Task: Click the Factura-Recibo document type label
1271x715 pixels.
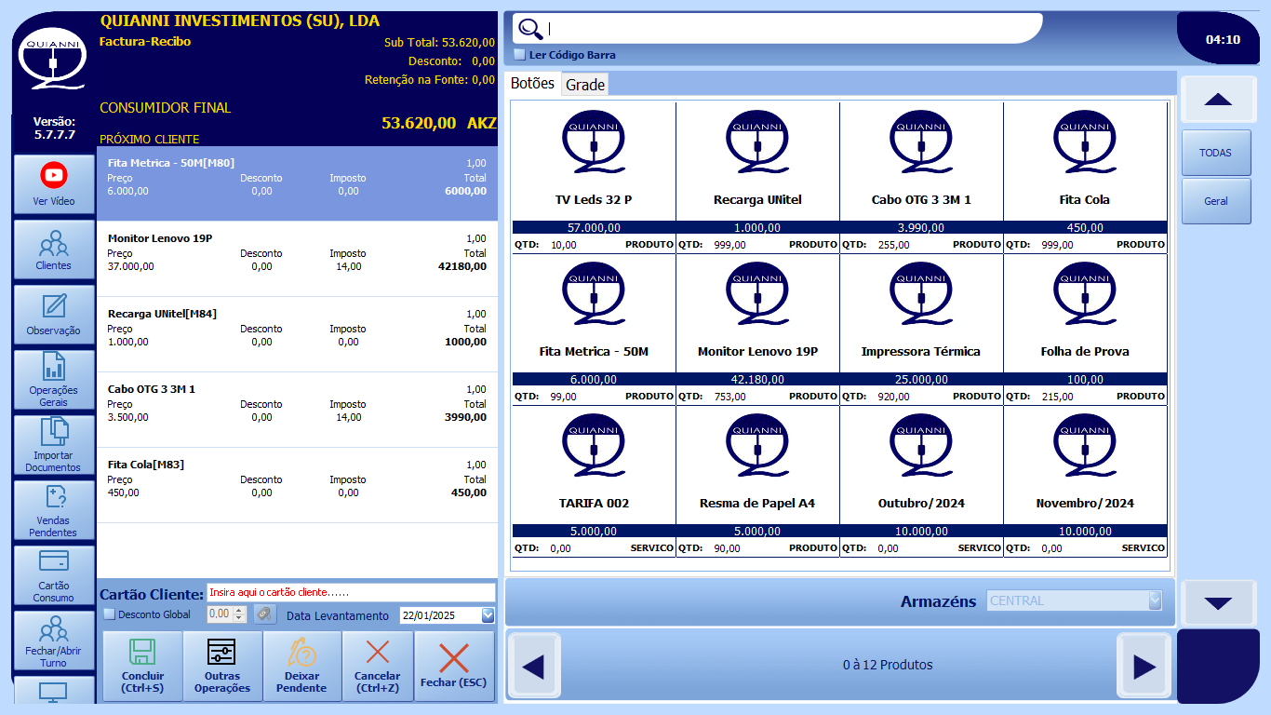Action: 145,42
